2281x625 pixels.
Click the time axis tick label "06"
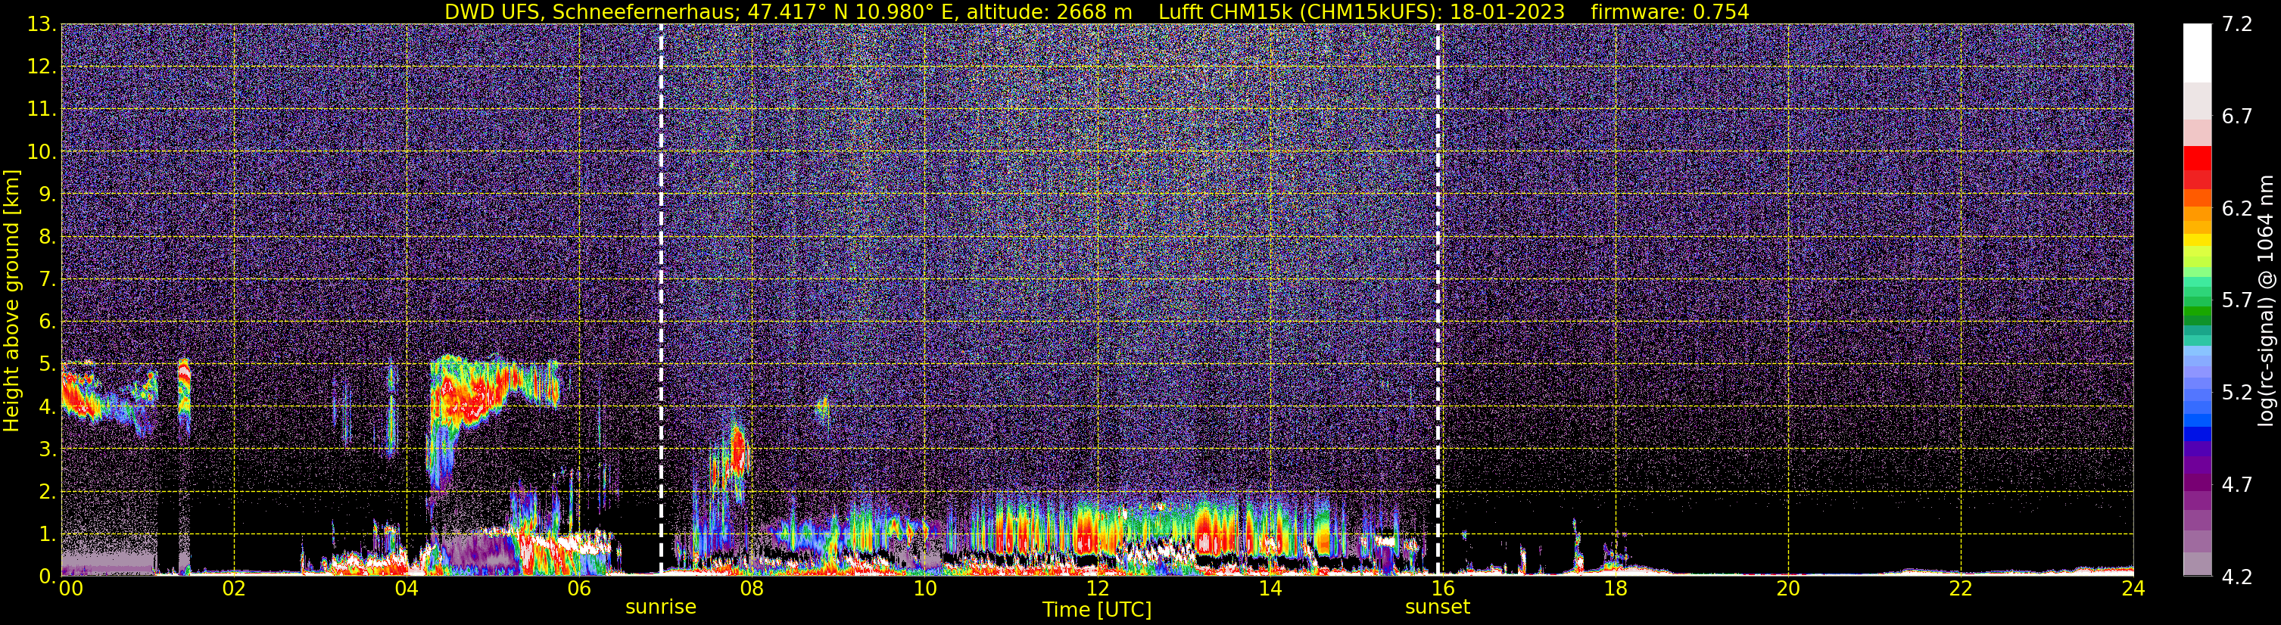(579, 589)
